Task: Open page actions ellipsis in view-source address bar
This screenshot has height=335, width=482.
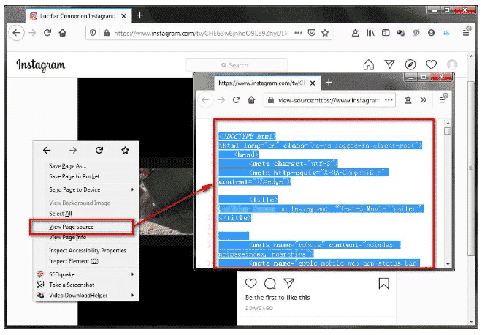Action: tap(389, 99)
